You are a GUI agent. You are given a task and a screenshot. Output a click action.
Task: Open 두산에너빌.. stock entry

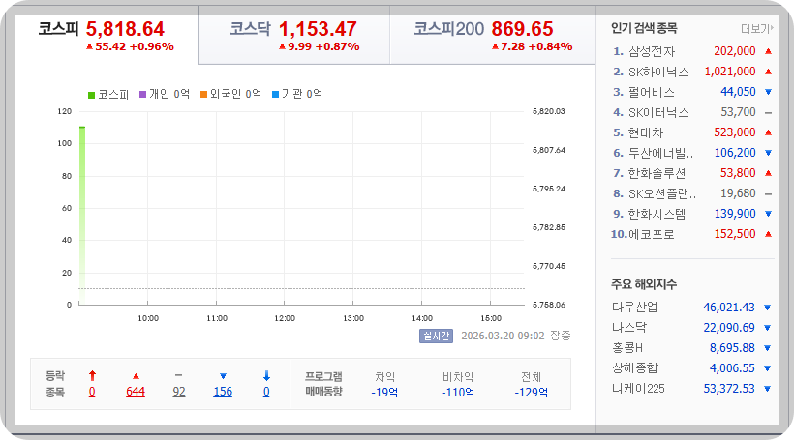660,153
